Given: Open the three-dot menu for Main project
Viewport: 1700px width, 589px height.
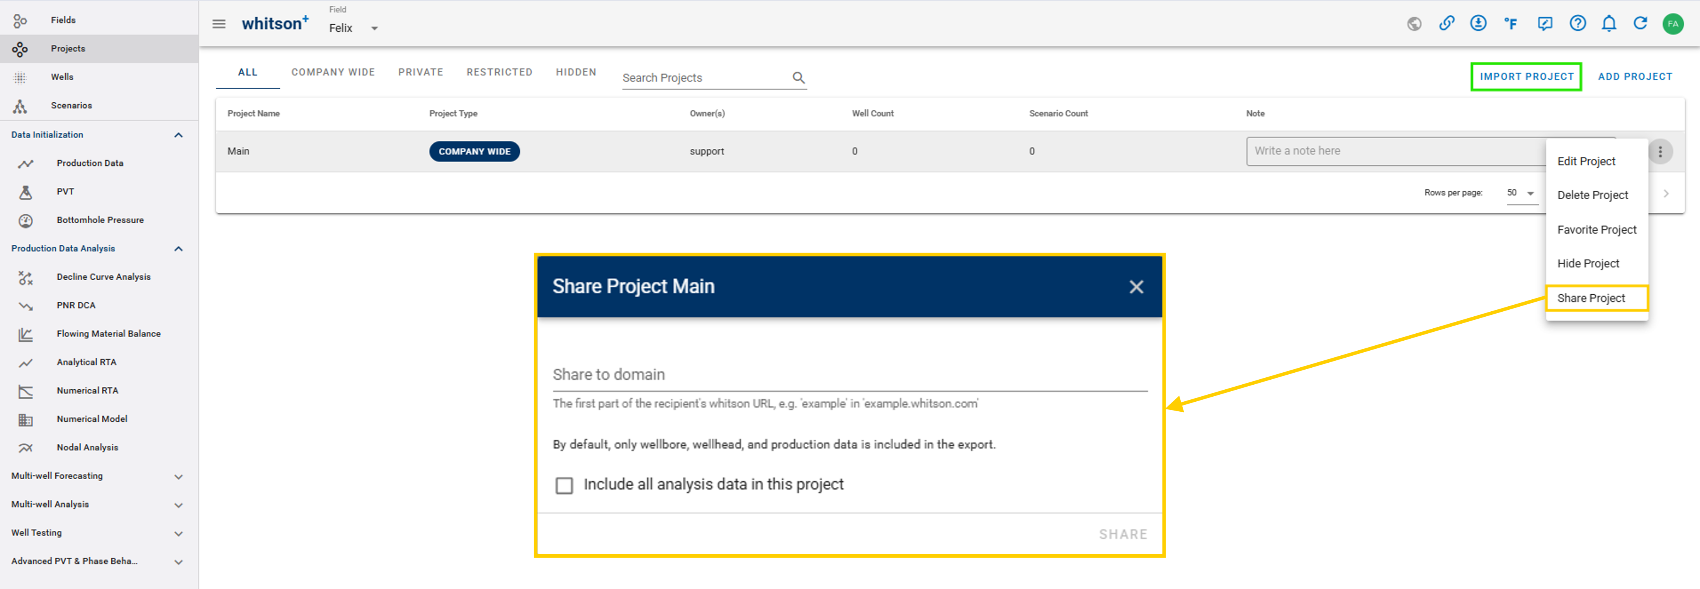Looking at the screenshot, I should [x=1661, y=152].
